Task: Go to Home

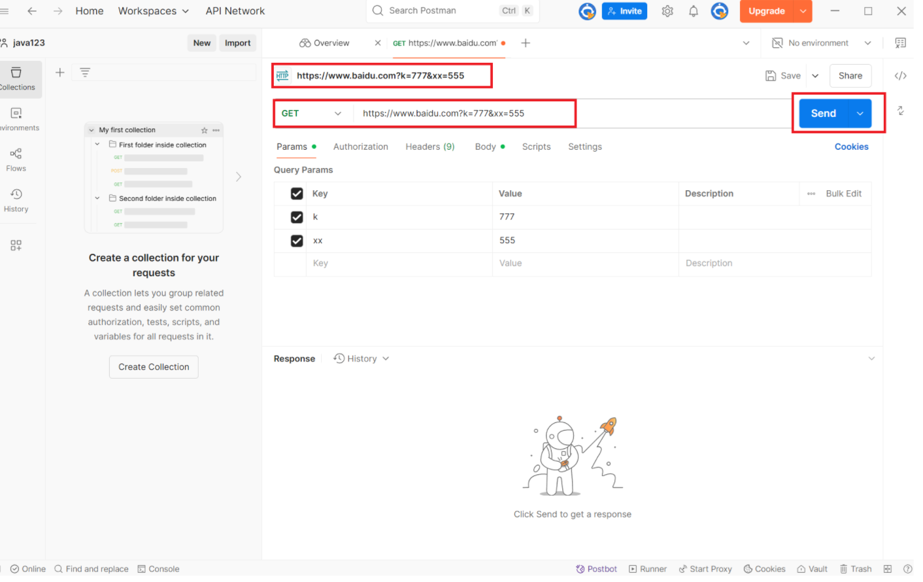Action: [x=90, y=11]
